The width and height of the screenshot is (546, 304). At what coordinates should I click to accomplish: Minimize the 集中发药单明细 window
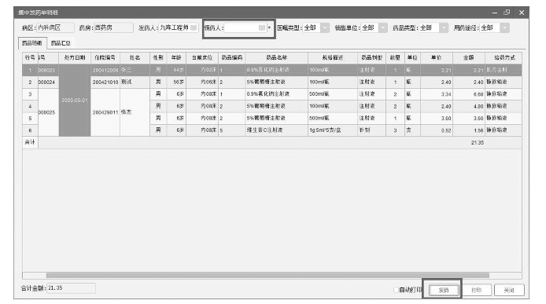(x=494, y=13)
